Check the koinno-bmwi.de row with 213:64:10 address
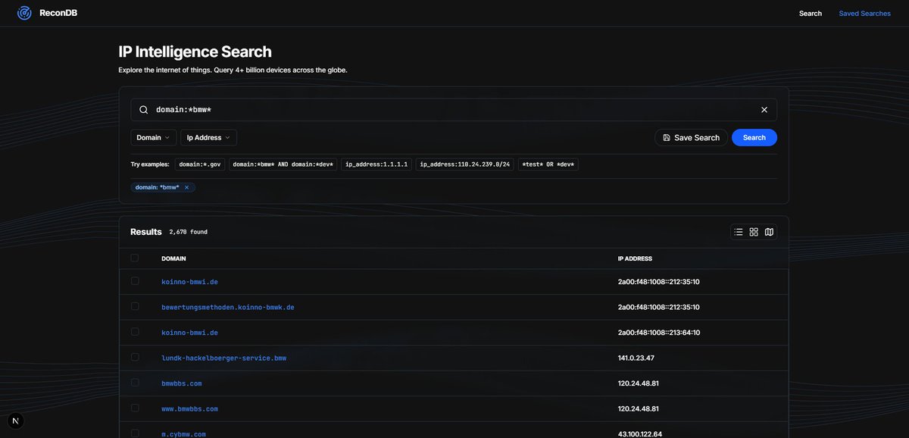This screenshot has height=438, width=909. [x=135, y=332]
